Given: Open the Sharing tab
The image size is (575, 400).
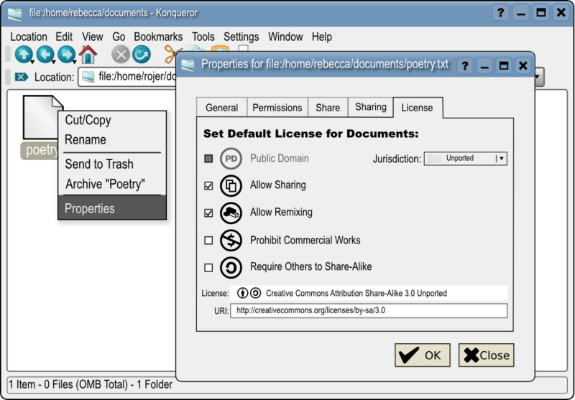Looking at the screenshot, I should pyautogui.click(x=370, y=107).
